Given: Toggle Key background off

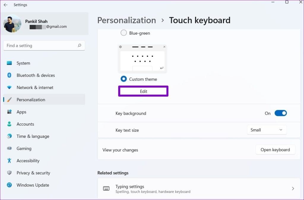Looking at the screenshot, I should pyautogui.click(x=280, y=113).
